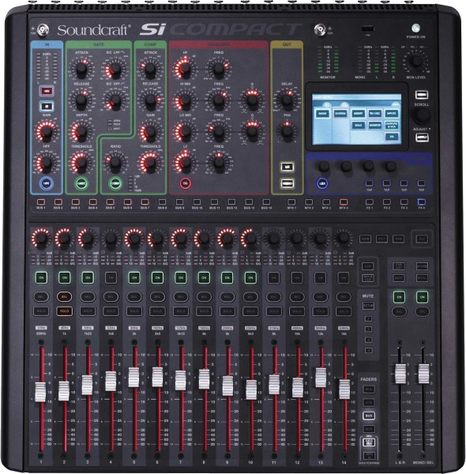Click the blue HPF round button
The image size is (466, 474).
click(x=47, y=183)
